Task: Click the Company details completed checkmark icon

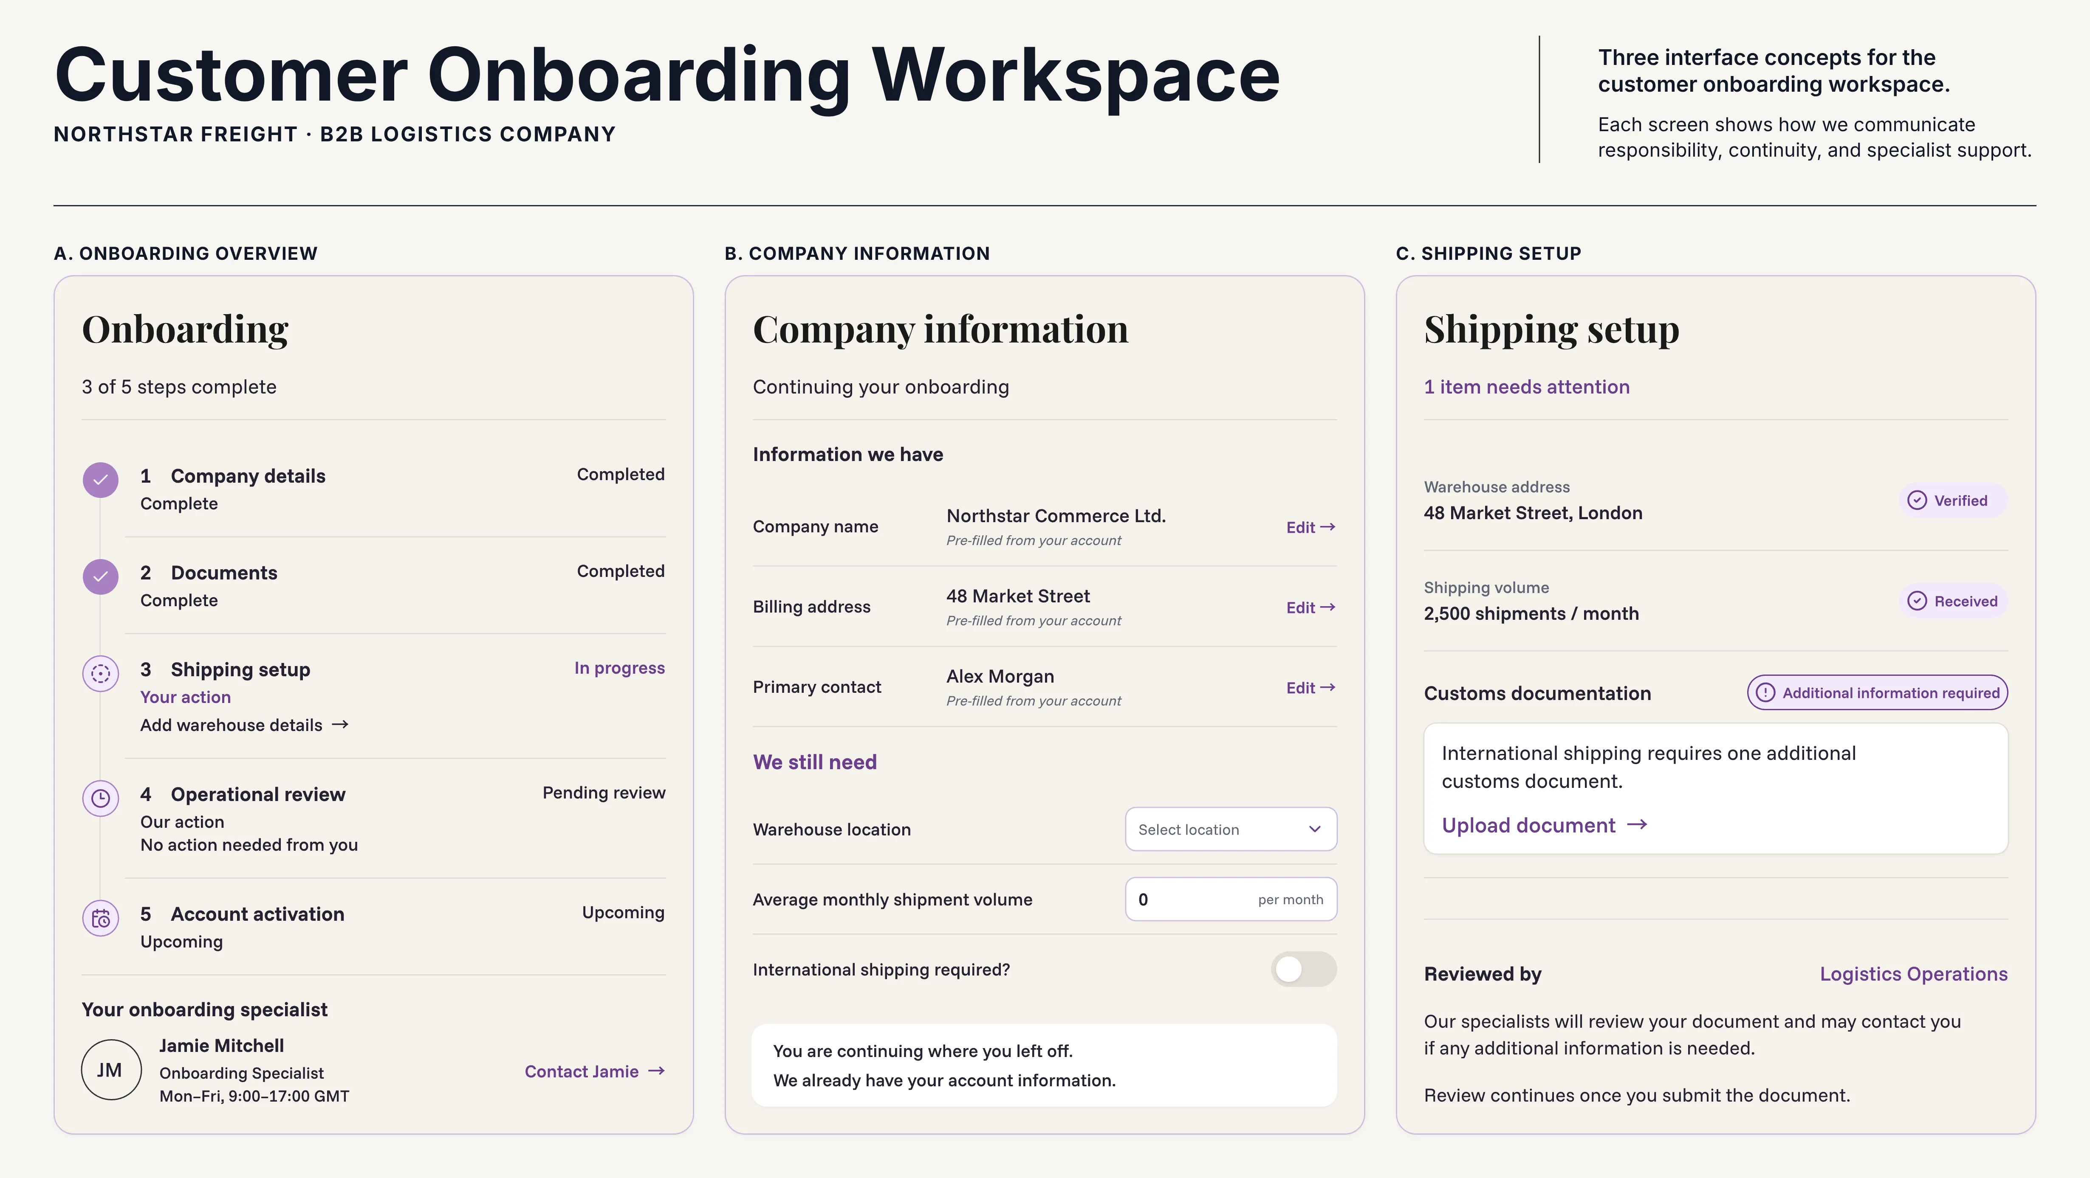Action: click(101, 480)
